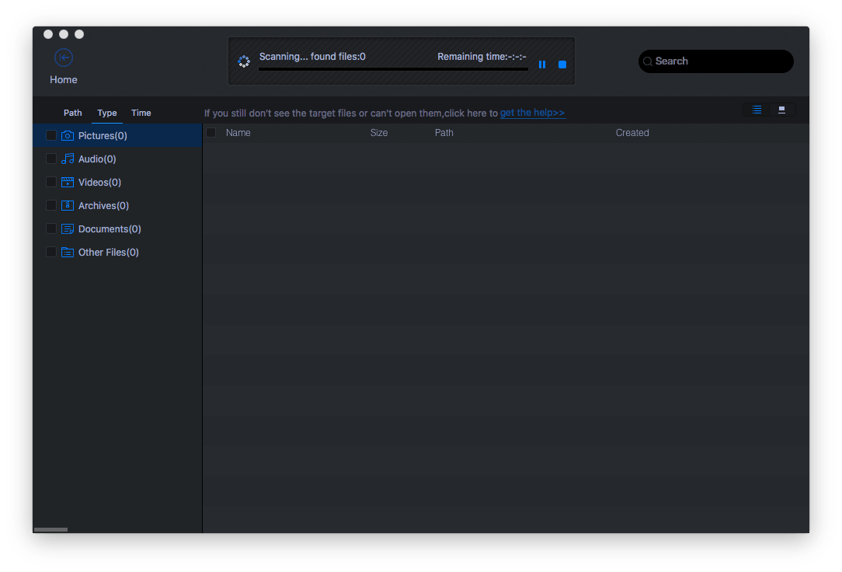842x572 pixels.
Task: Open the 'get the help>>' link
Action: click(532, 113)
